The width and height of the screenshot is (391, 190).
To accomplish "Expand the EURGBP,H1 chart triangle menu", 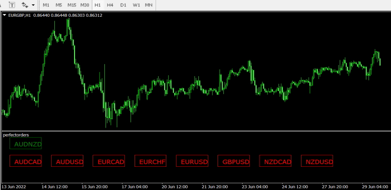I will point(4,15).
